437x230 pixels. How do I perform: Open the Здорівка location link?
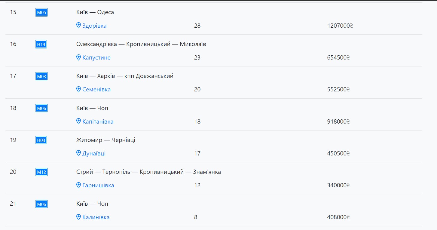tap(94, 26)
